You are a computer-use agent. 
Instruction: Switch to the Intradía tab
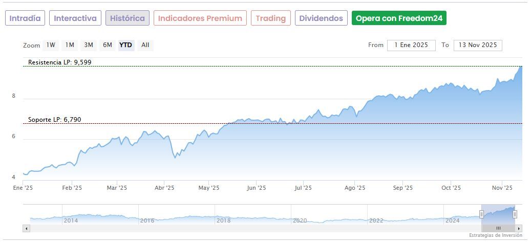(25, 18)
